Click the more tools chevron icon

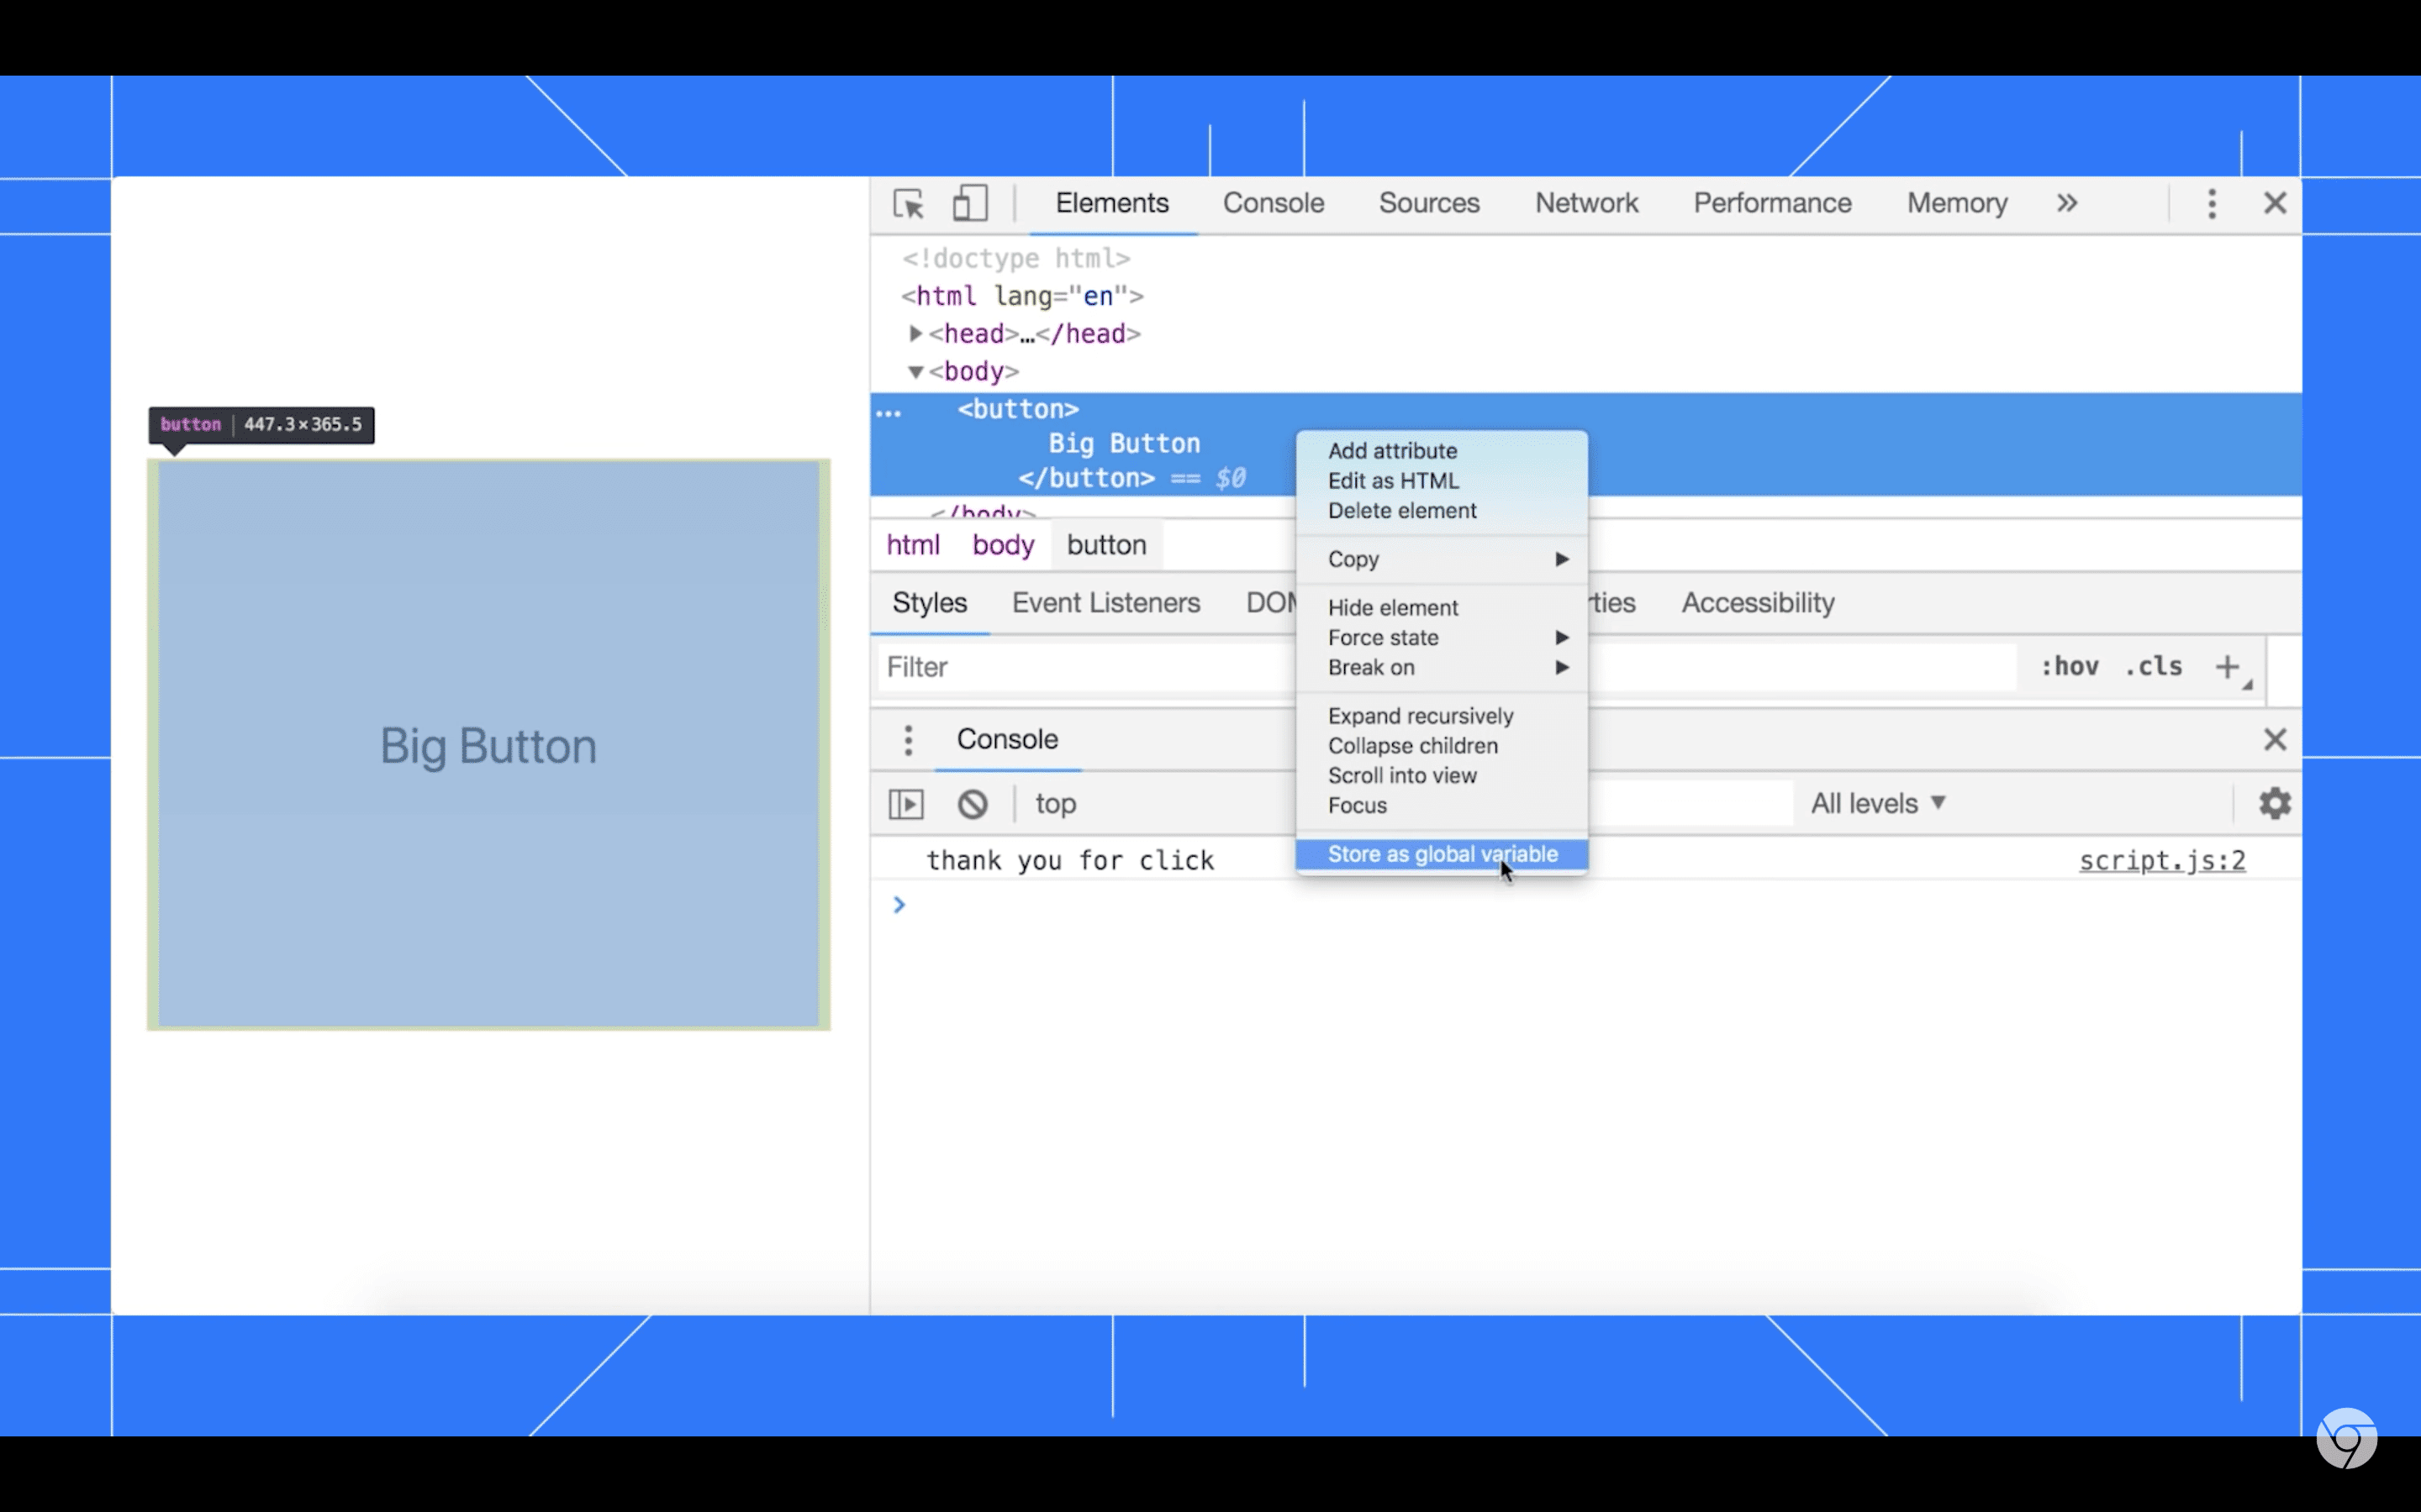click(x=2067, y=204)
